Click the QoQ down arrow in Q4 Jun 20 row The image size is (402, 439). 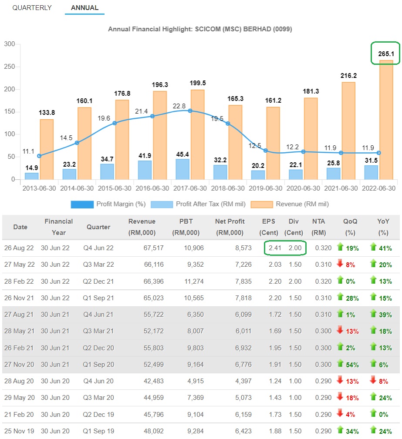[340, 380]
